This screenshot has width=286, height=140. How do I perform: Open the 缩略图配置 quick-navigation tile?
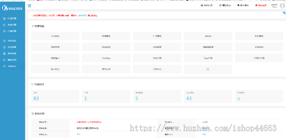click(x=208, y=47)
